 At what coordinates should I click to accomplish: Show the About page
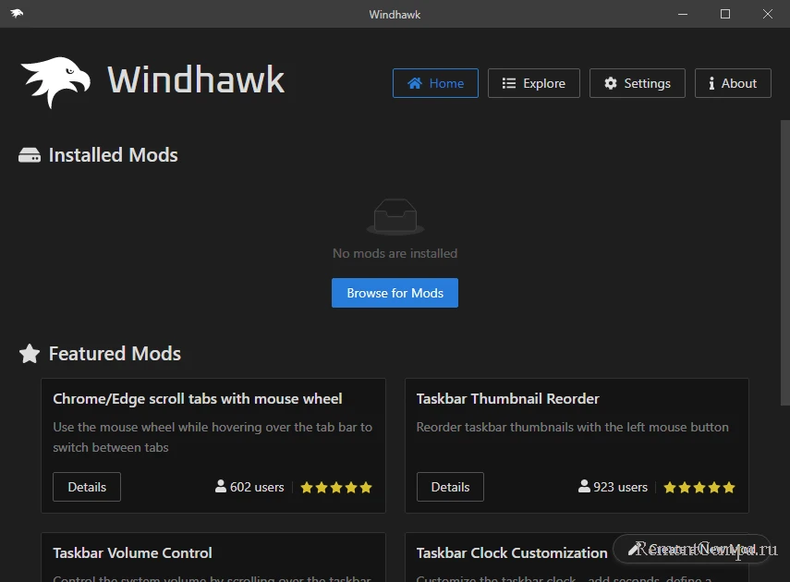[733, 83]
